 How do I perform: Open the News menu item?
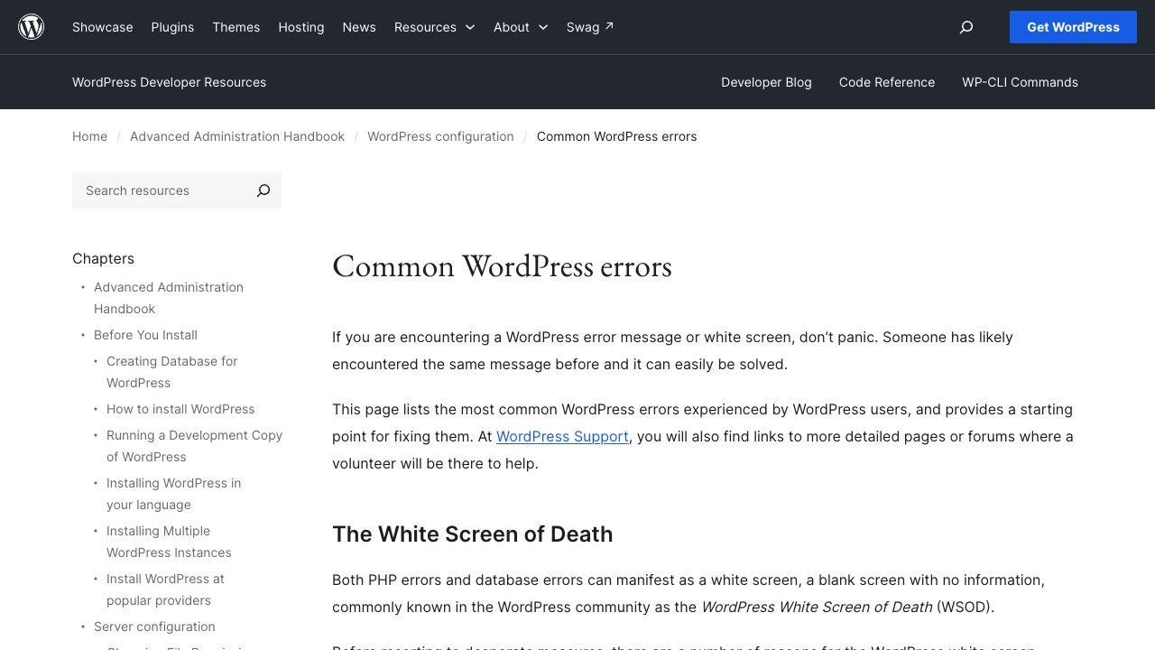[x=359, y=27]
